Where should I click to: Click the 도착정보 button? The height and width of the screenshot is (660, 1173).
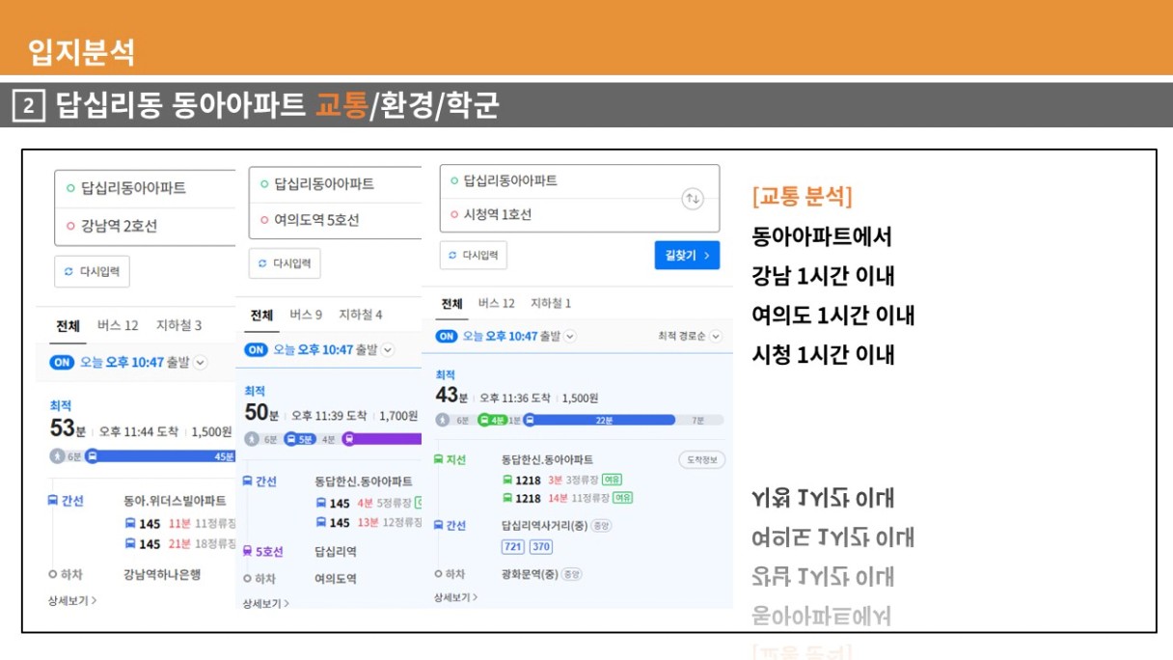pyautogui.click(x=701, y=460)
